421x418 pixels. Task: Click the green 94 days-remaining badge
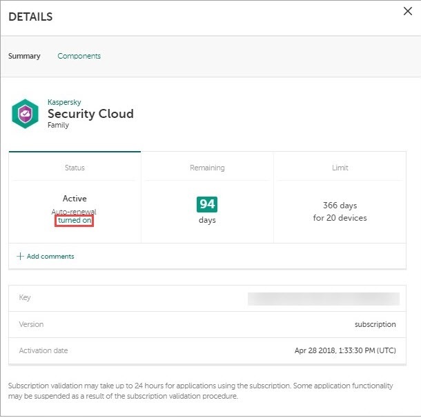click(x=207, y=204)
